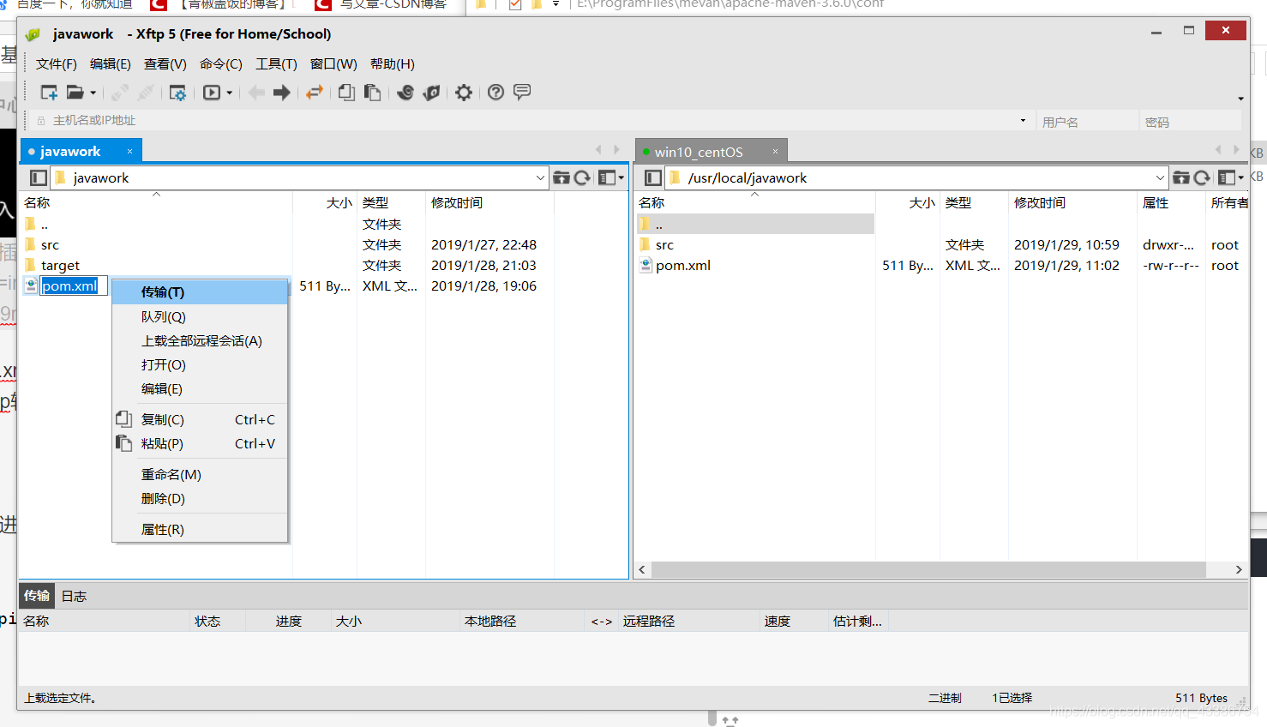Select the target folder in local pane
Viewport: 1267px width, 727px height.
[60, 265]
